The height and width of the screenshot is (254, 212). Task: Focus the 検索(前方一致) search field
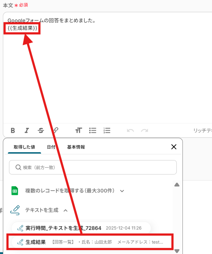click(x=93, y=167)
